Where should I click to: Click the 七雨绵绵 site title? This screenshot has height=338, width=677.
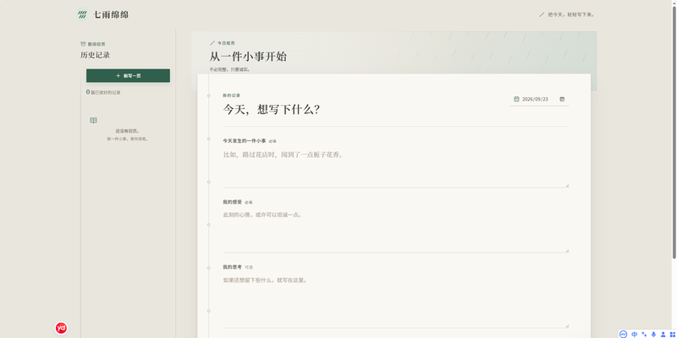tap(111, 14)
